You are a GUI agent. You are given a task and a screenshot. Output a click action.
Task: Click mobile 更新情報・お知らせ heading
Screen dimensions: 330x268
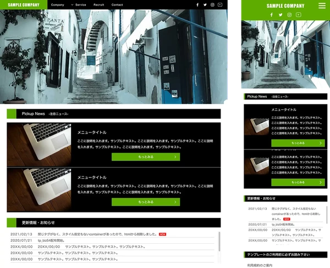coord(285,198)
